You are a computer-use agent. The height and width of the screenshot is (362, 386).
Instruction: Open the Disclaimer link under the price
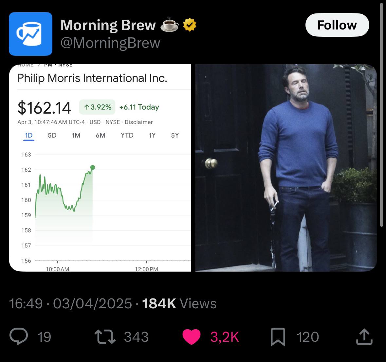tap(138, 122)
